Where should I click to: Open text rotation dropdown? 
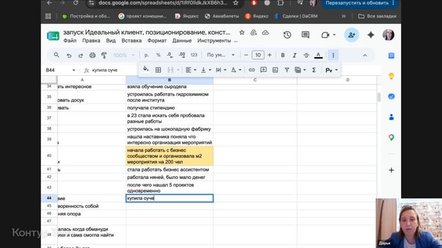click(x=236, y=70)
